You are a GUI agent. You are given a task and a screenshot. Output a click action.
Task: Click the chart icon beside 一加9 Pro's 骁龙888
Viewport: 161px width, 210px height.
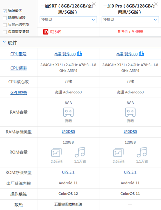[141, 53]
